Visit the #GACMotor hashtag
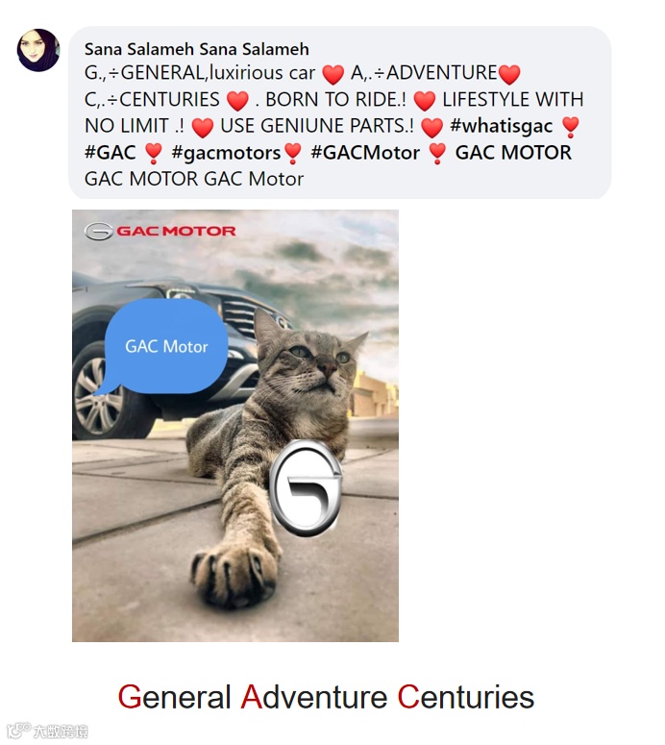This screenshot has height=745, width=665. (x=365, y=153)
